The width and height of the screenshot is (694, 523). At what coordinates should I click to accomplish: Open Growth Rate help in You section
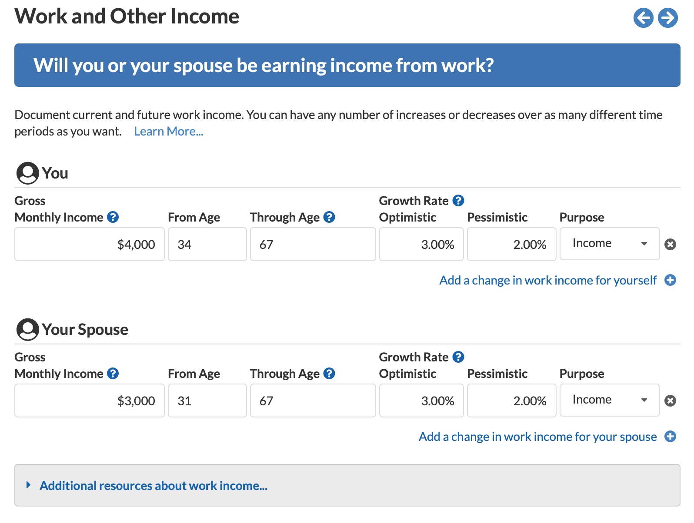click(x=458, y=201)
